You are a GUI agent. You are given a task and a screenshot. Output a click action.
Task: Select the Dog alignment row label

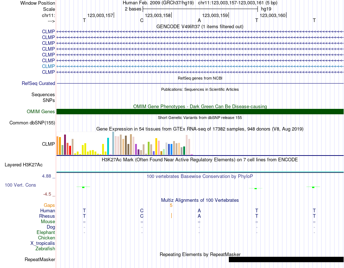[x=51, y=227]
